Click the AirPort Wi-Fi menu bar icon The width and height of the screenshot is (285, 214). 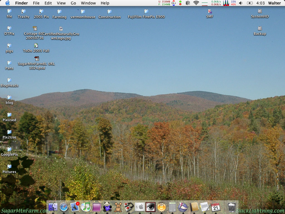point(196,3)
